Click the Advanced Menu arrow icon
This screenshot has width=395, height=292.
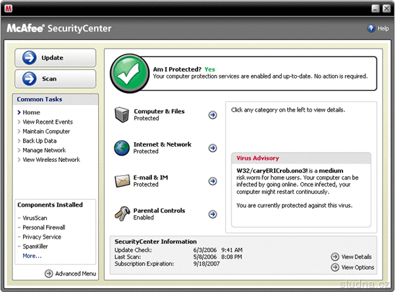tap(49, 274)
